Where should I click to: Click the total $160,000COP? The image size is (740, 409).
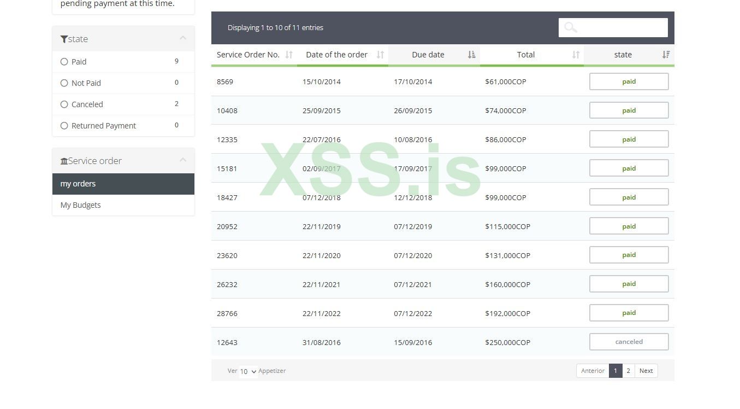pos(508,285)
